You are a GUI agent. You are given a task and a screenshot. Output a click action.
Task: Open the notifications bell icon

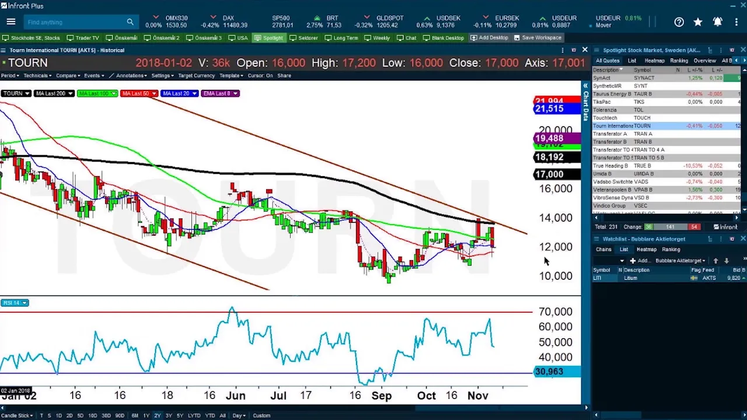pos(717,22)
